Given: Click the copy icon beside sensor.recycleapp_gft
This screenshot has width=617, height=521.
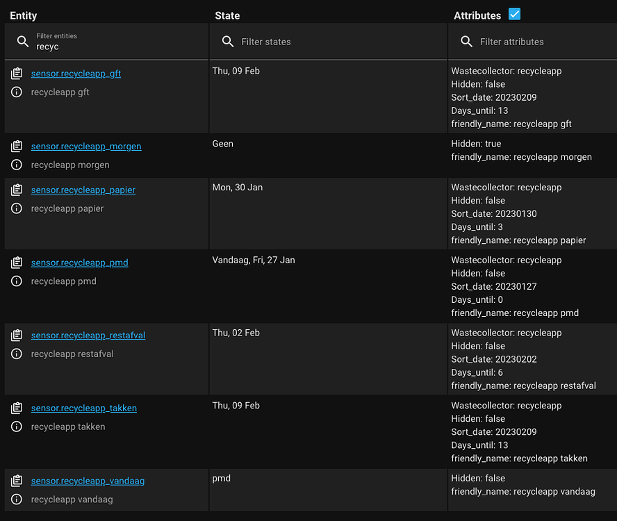Looking at the screenshot, I should (17, 73).
